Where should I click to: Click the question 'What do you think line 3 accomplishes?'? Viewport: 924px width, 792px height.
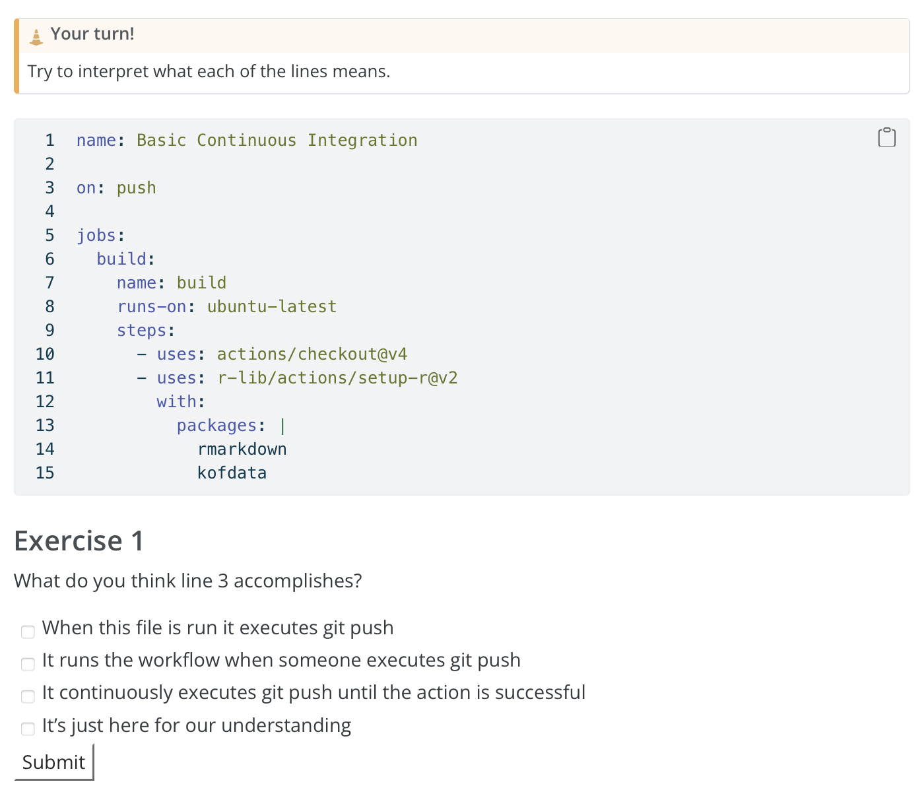188,581
